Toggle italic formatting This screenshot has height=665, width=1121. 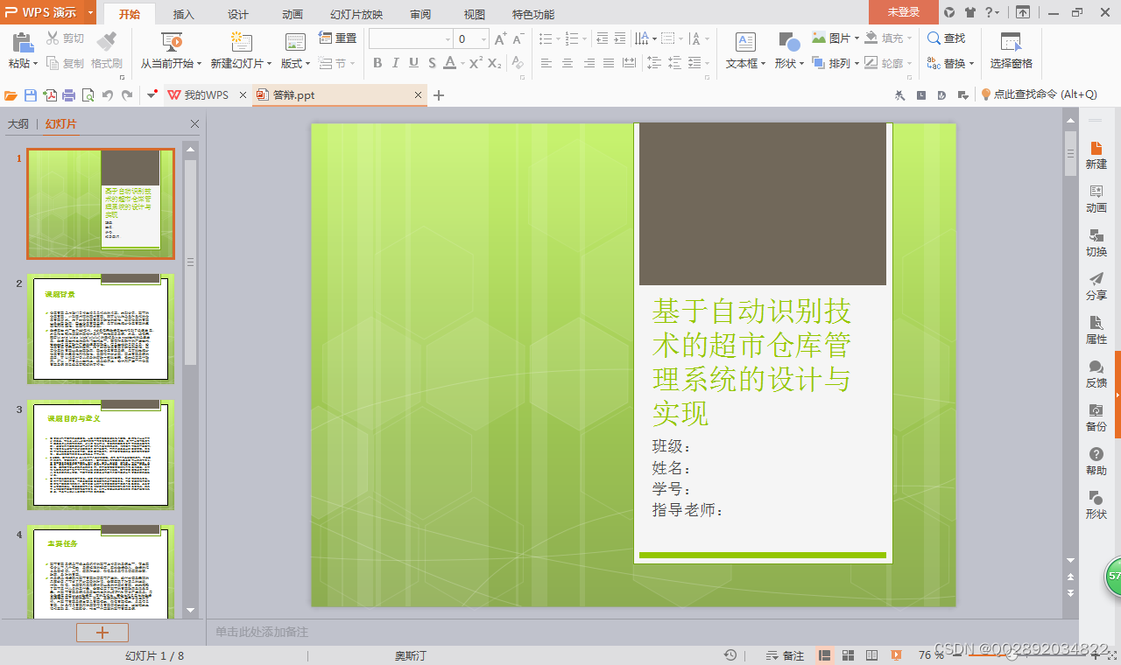pos(395,63)
